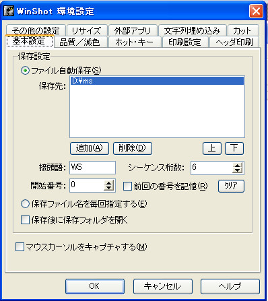Screen dimensions: 268x301
Task: Select 保存ファイル名を毎回指定する radio option
Action: 25,204
